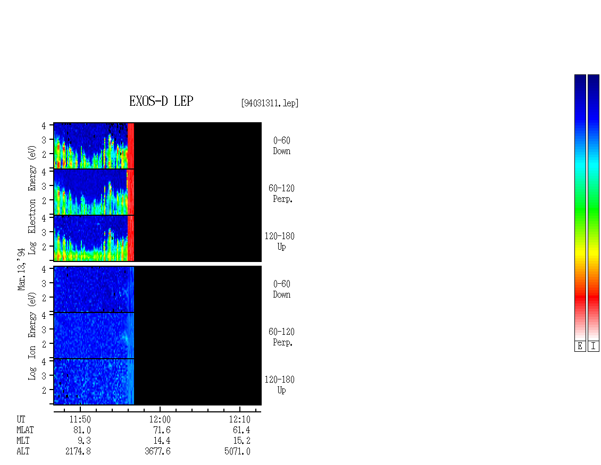
Task: Select the MLAT value 71.6
Action: click(162, 430)
